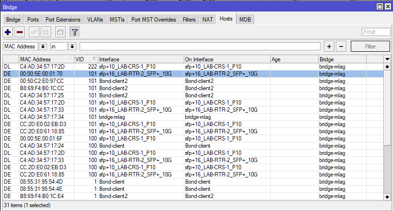Select MAC 08:55:31:95:54:4D row

193,182
